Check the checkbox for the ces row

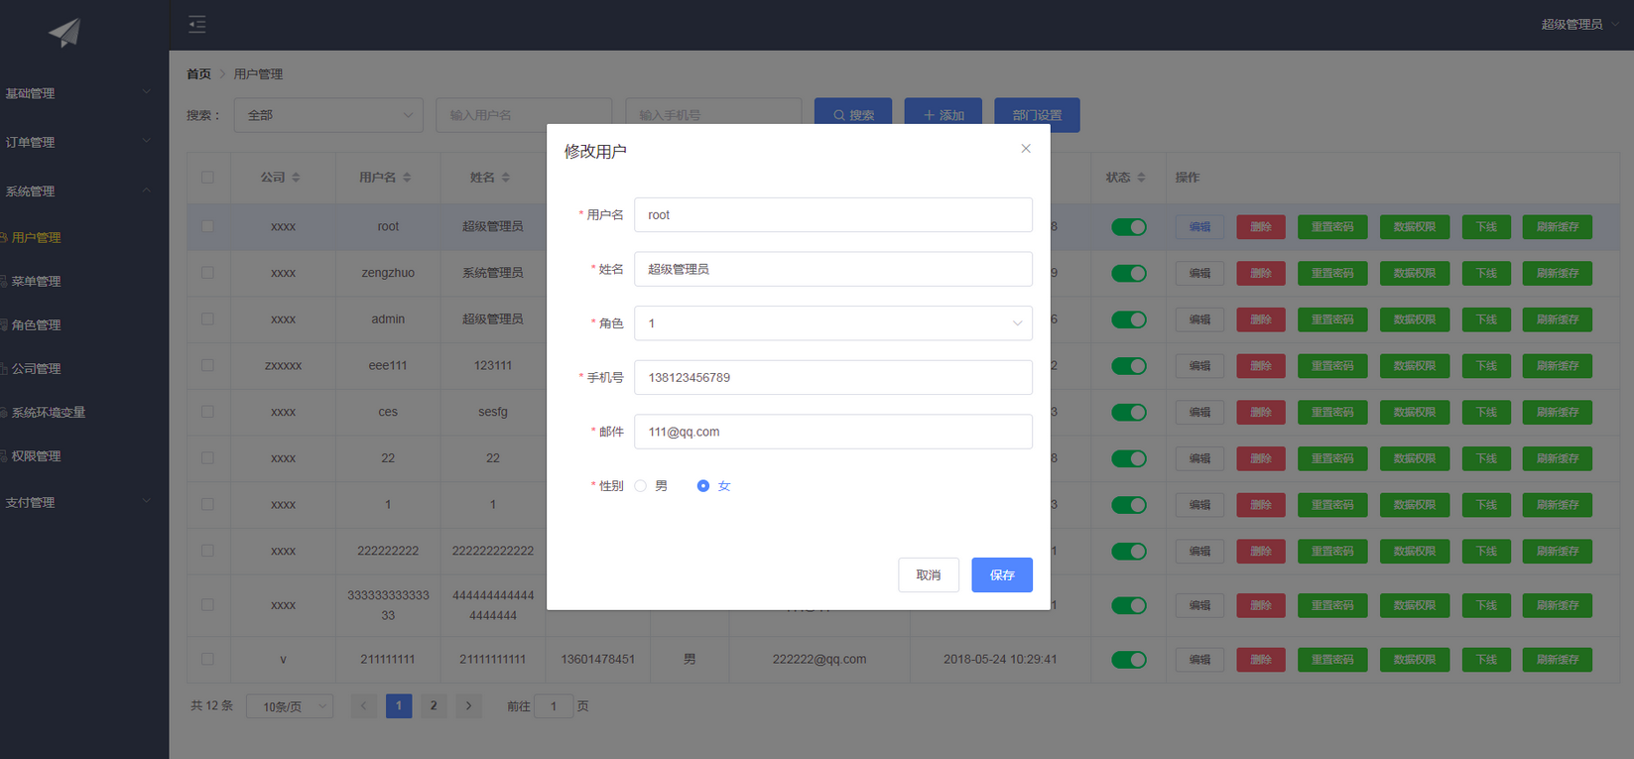pyautogui.click(x=207, y=412)
